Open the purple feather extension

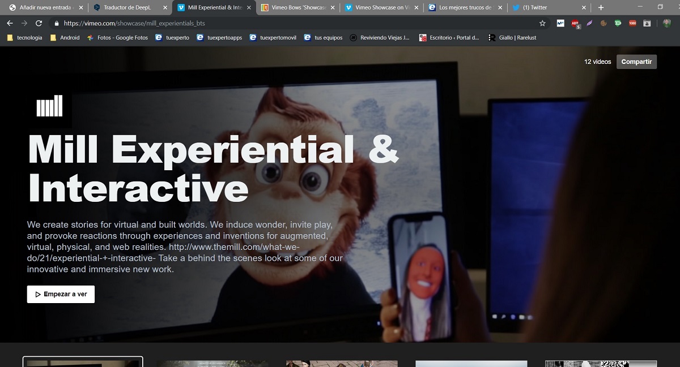pyautogui.click(x=589, y=23)
